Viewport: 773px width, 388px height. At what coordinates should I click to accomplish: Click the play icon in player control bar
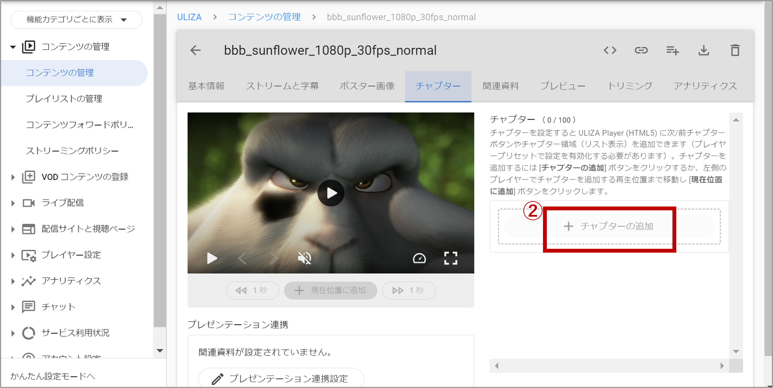pyautogui.click(x=212, y=258)
